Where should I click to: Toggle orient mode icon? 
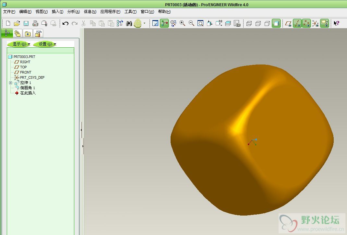coord(173,23)
